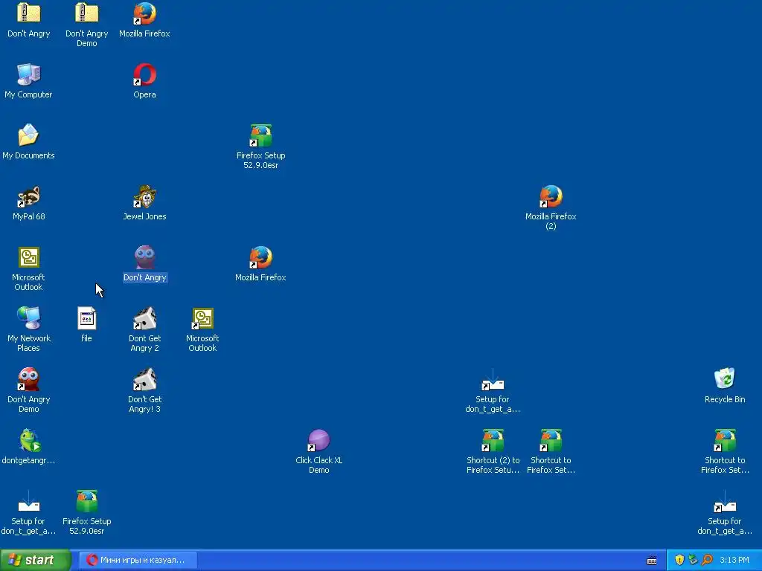Viewport: 762px width, 571px height.
Task: Select the Jewel Jones game shortcut
Action: [144, 196]
